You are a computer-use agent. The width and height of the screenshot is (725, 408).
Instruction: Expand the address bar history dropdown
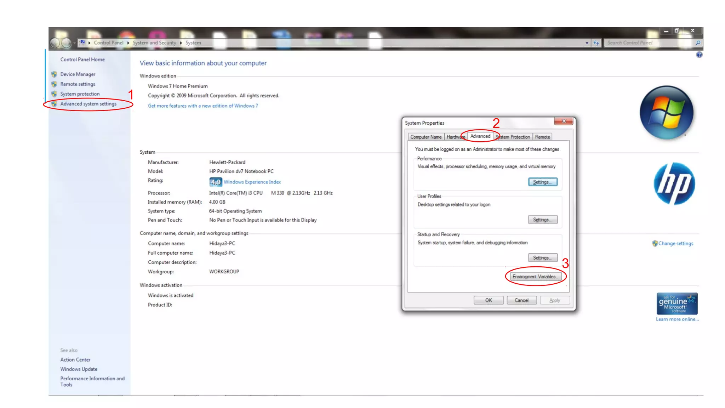587,43
